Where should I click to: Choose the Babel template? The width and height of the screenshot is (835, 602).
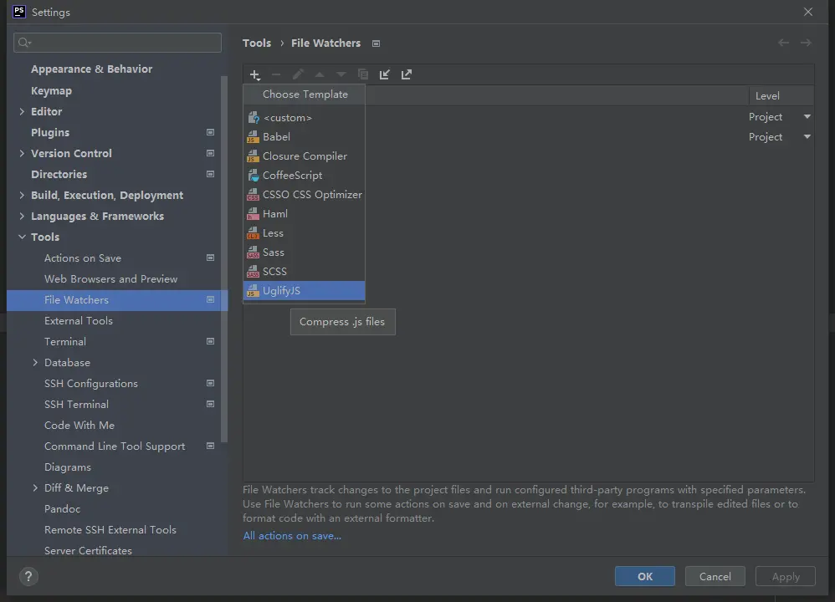click(x=304, y=137)
